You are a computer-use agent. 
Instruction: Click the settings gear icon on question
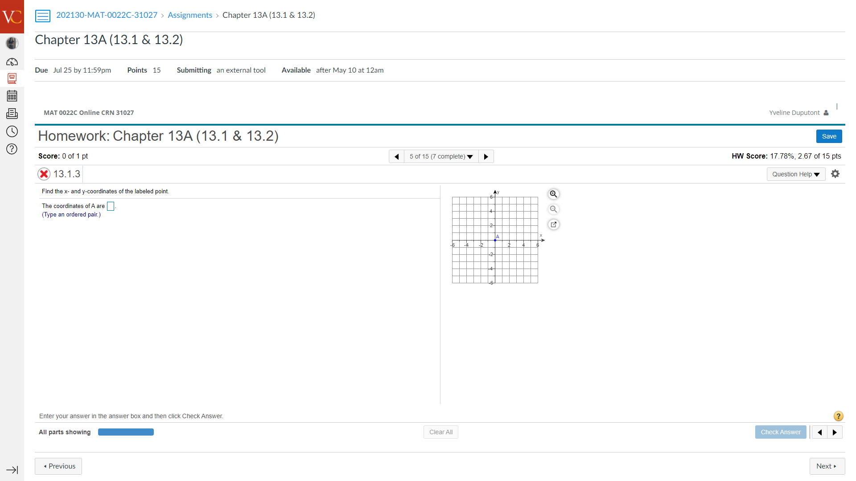coord(835,174)
